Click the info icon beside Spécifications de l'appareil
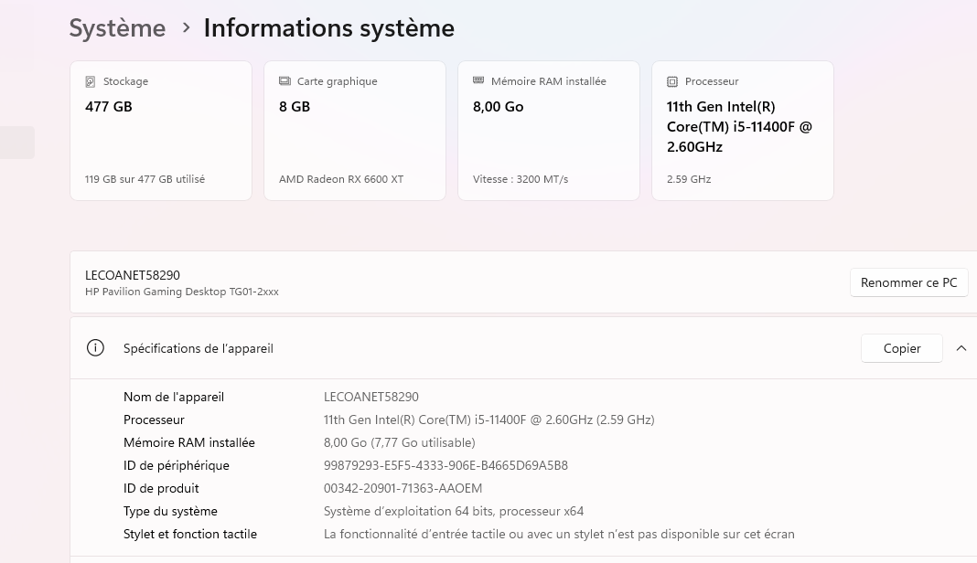This screenshot has height=563, width=977. (95, 348)
